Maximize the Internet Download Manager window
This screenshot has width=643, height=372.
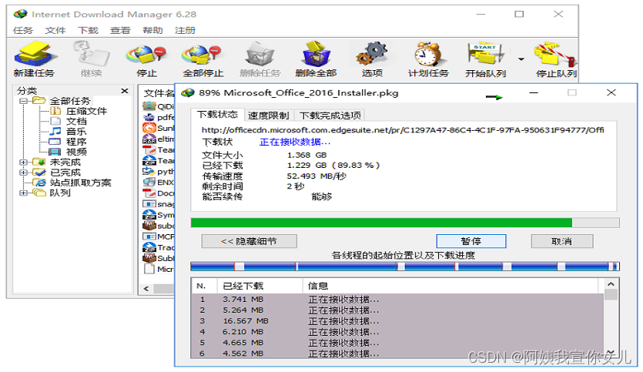[519, 14]
